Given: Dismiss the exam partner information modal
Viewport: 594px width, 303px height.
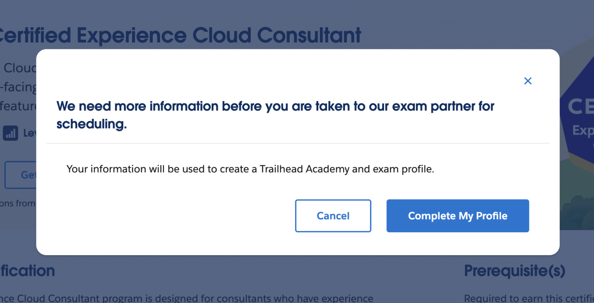Looking at the screenshot, I should pyautogui.click(x=528, y=81).
